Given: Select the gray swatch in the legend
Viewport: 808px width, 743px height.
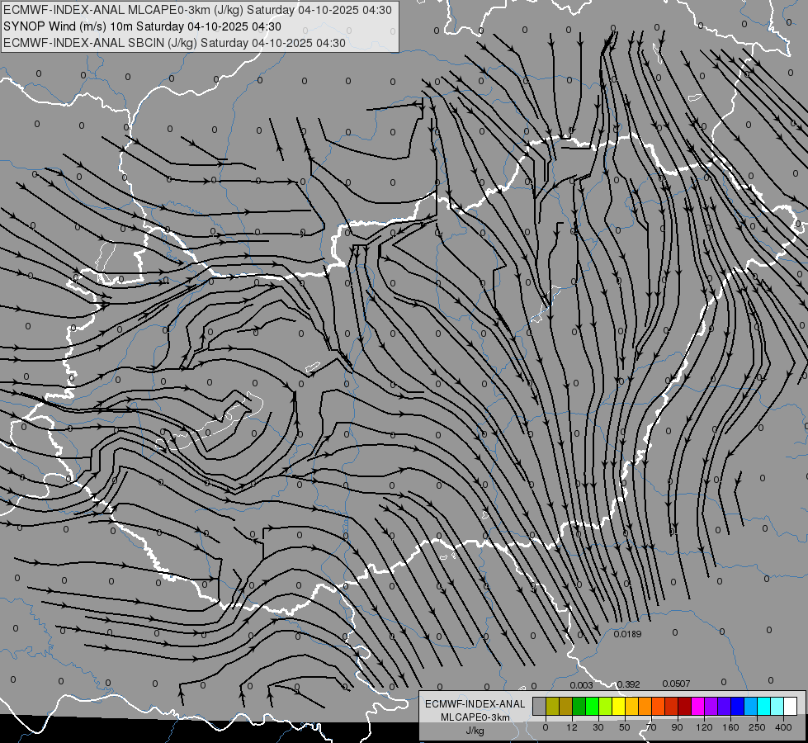Looking at the screenshot, I should click(x=540, y=706).
